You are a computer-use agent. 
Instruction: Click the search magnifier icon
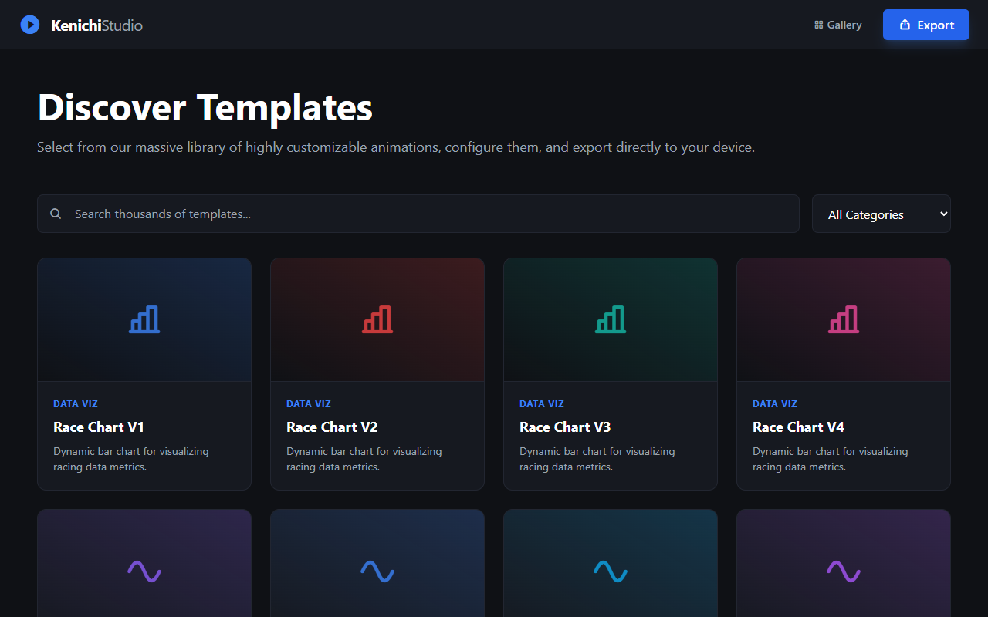[x=56, y=214]
